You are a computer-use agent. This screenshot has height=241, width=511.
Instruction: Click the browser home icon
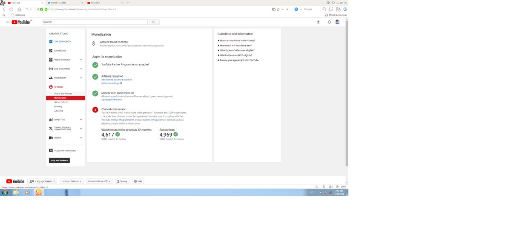click(x=19, y=9)
